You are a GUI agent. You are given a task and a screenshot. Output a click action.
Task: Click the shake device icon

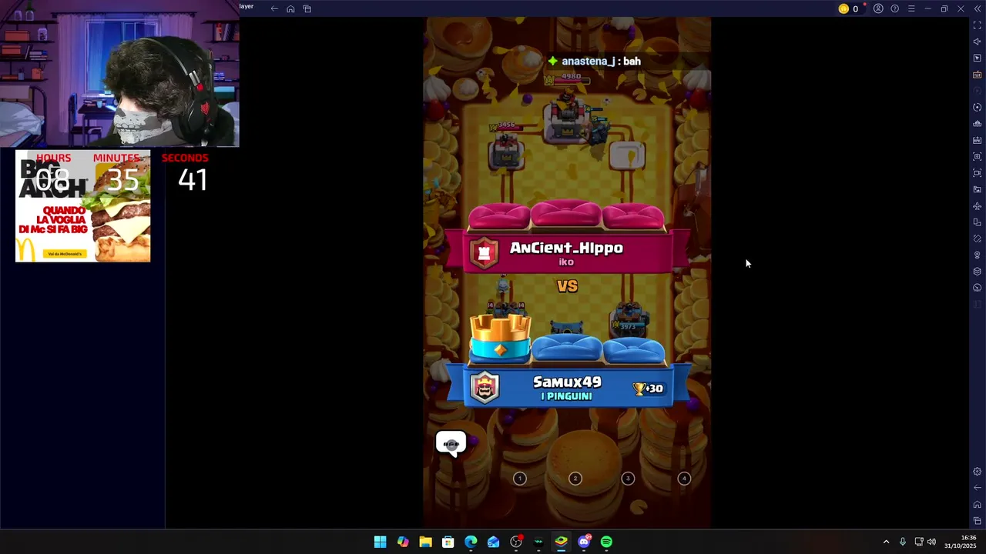977,239
